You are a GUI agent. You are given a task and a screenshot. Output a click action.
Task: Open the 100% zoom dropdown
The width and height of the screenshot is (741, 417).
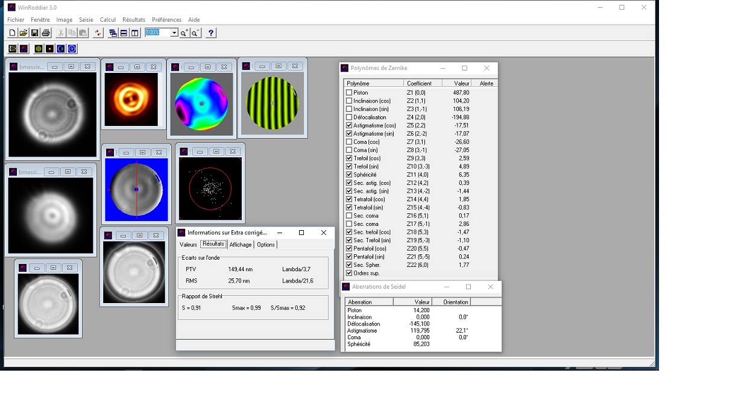174,33
